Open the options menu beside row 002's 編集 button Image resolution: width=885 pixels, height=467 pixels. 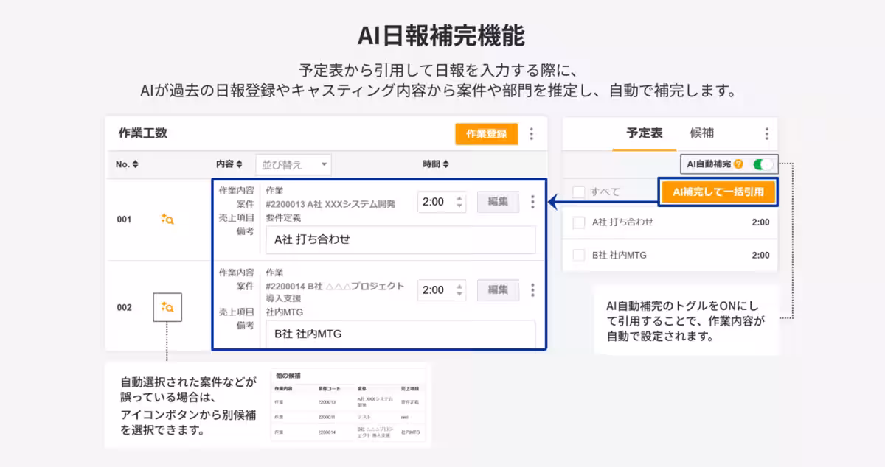[532, 290]
